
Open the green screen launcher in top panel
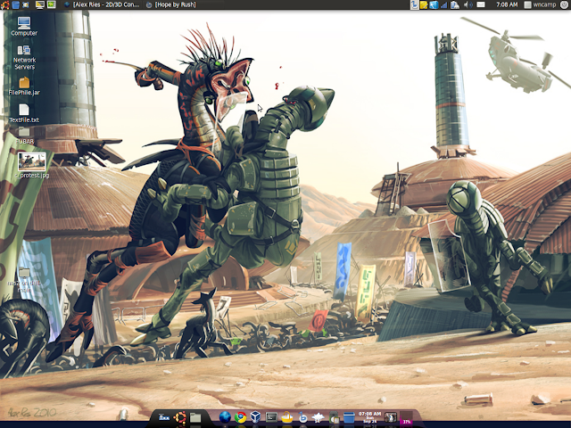(x=52, y=4)
